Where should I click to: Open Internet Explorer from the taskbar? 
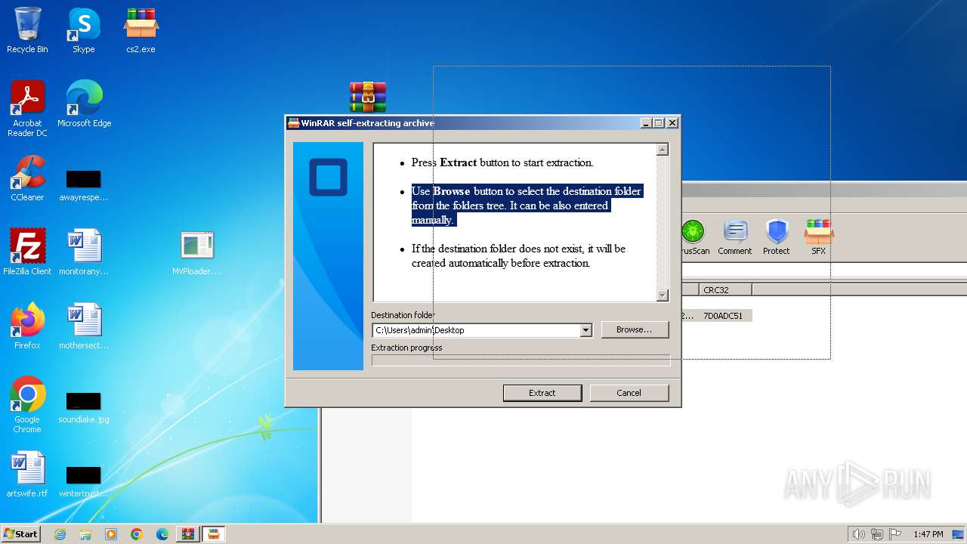coord(60,534)
